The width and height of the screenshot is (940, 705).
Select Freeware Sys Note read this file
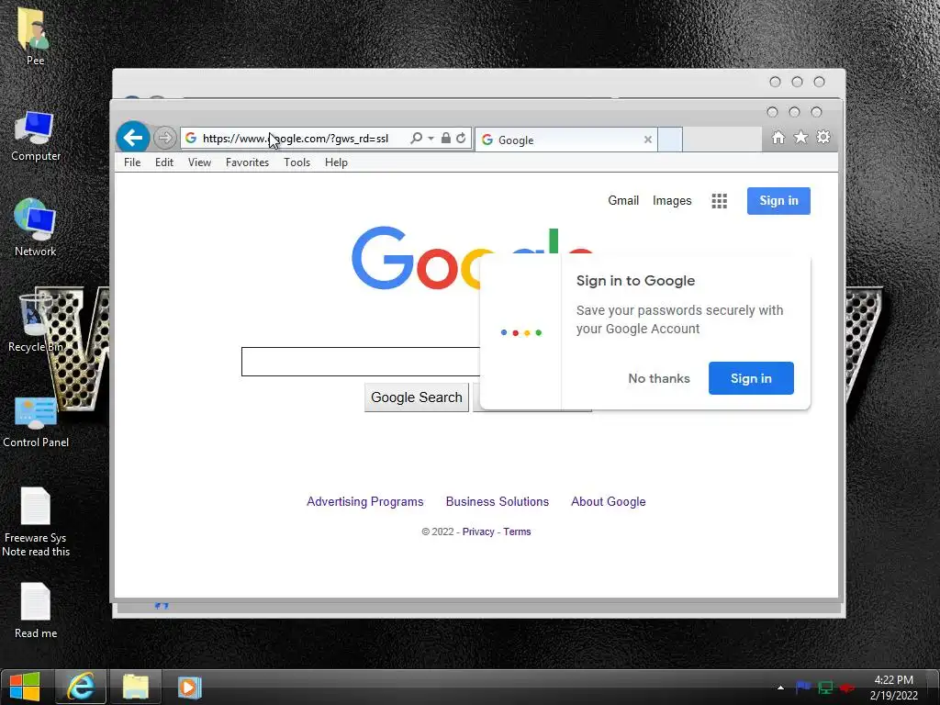coord(36,521)
